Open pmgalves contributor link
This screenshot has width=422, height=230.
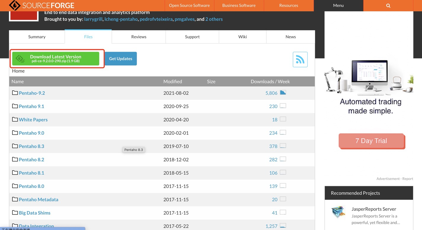(x=185, y=19)
